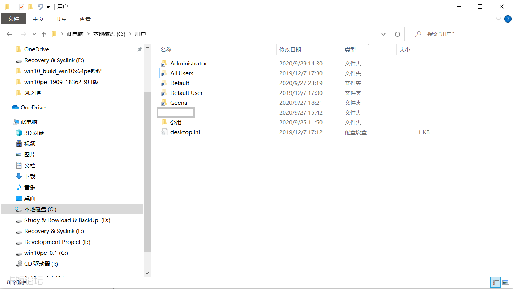
Task: Go up one folder level
Action: (x=44, y=34)
